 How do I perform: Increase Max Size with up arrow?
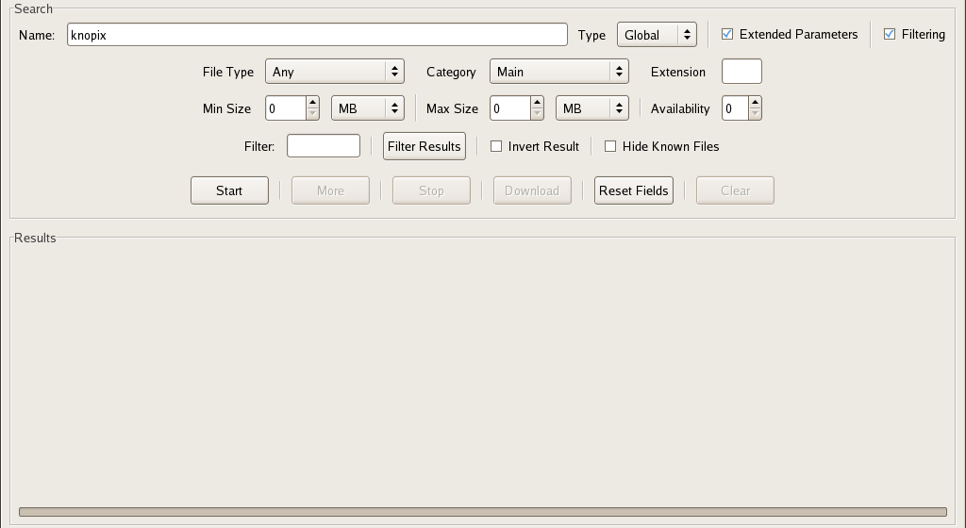pyautogui.click(x=537, y=103)
